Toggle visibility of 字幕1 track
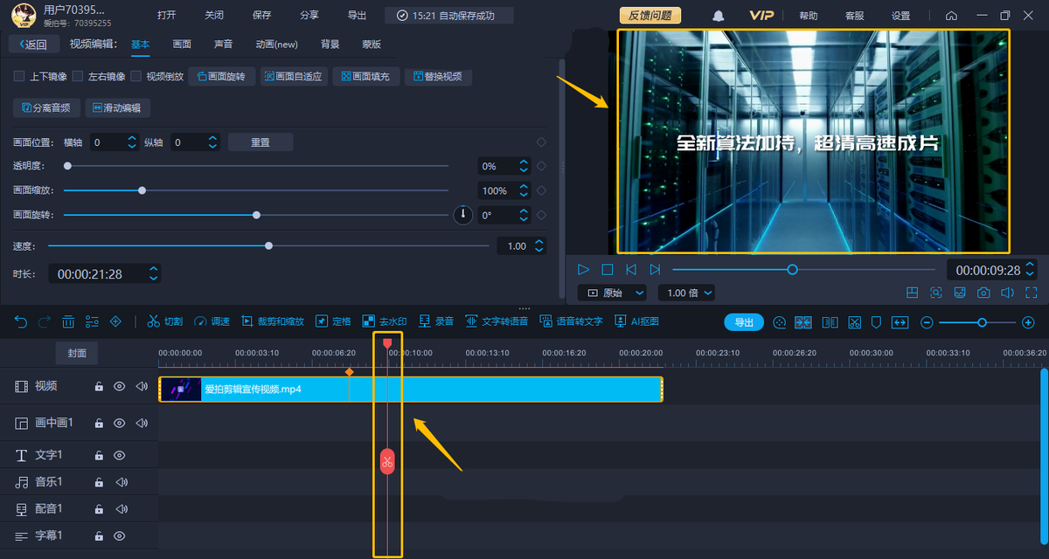 tap(120, 535)
